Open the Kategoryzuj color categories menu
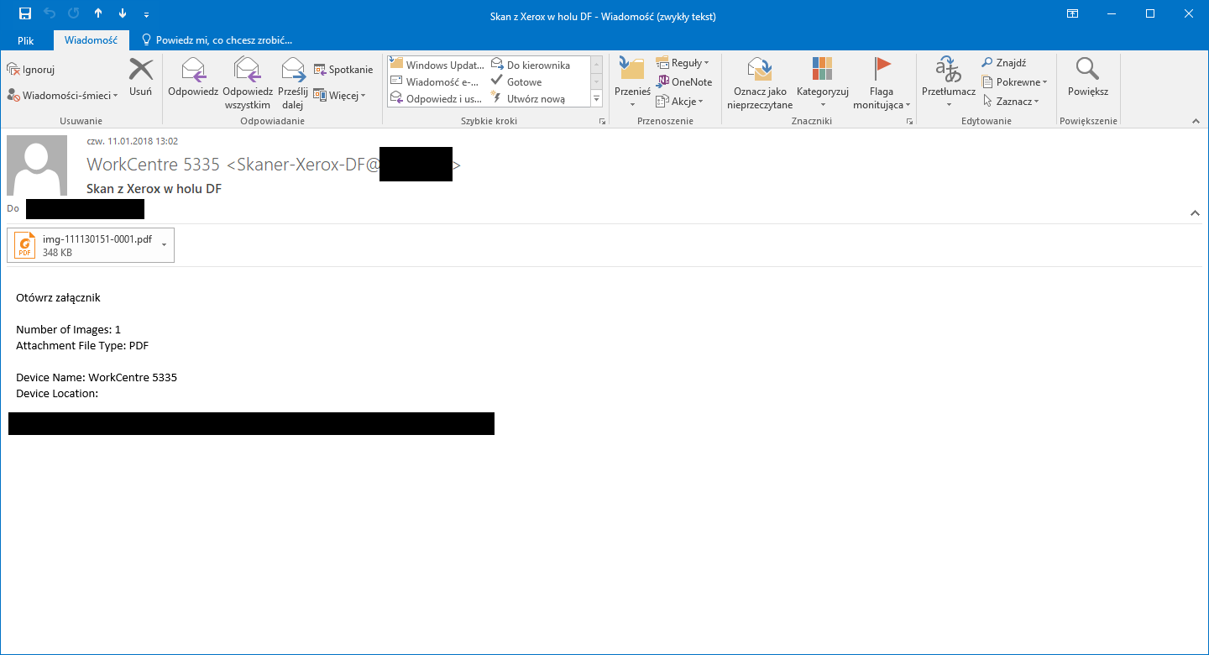This screenshot has width=1209, height=655. coord(823,83)
